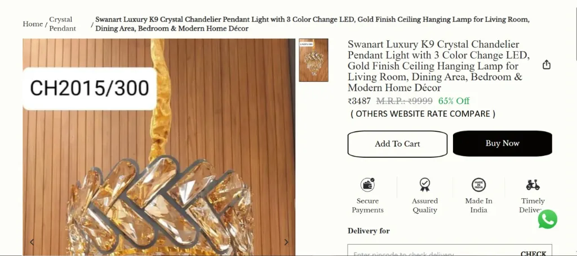Screen dimensions: 577x256
Task: Click CHECK to verify delivery pincode
Action: 533,253
